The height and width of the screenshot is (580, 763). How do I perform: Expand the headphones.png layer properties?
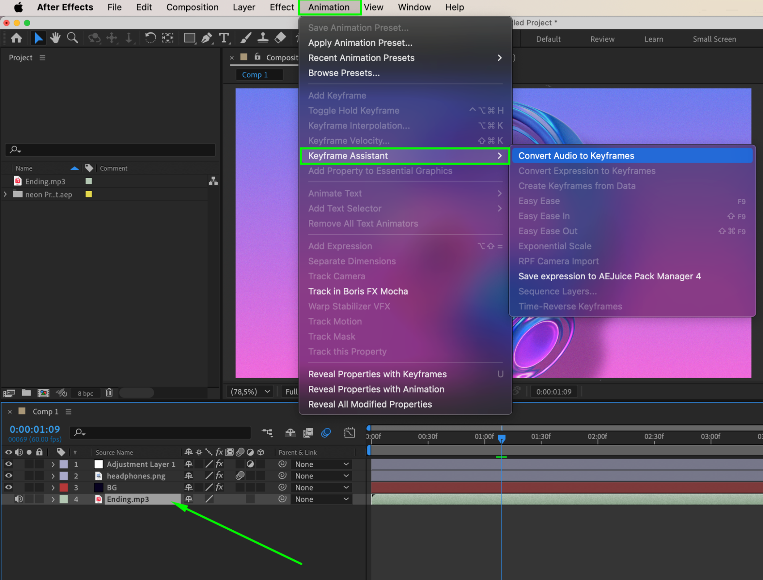pos(53,476)
